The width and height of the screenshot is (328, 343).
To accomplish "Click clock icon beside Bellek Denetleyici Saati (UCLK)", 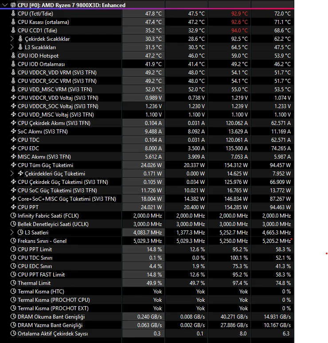I will [x=13, y=224].
